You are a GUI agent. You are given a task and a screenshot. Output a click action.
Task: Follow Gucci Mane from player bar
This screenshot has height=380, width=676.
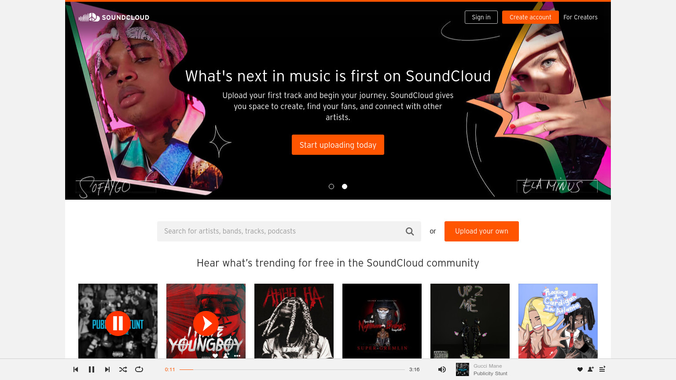coord(591,369)
